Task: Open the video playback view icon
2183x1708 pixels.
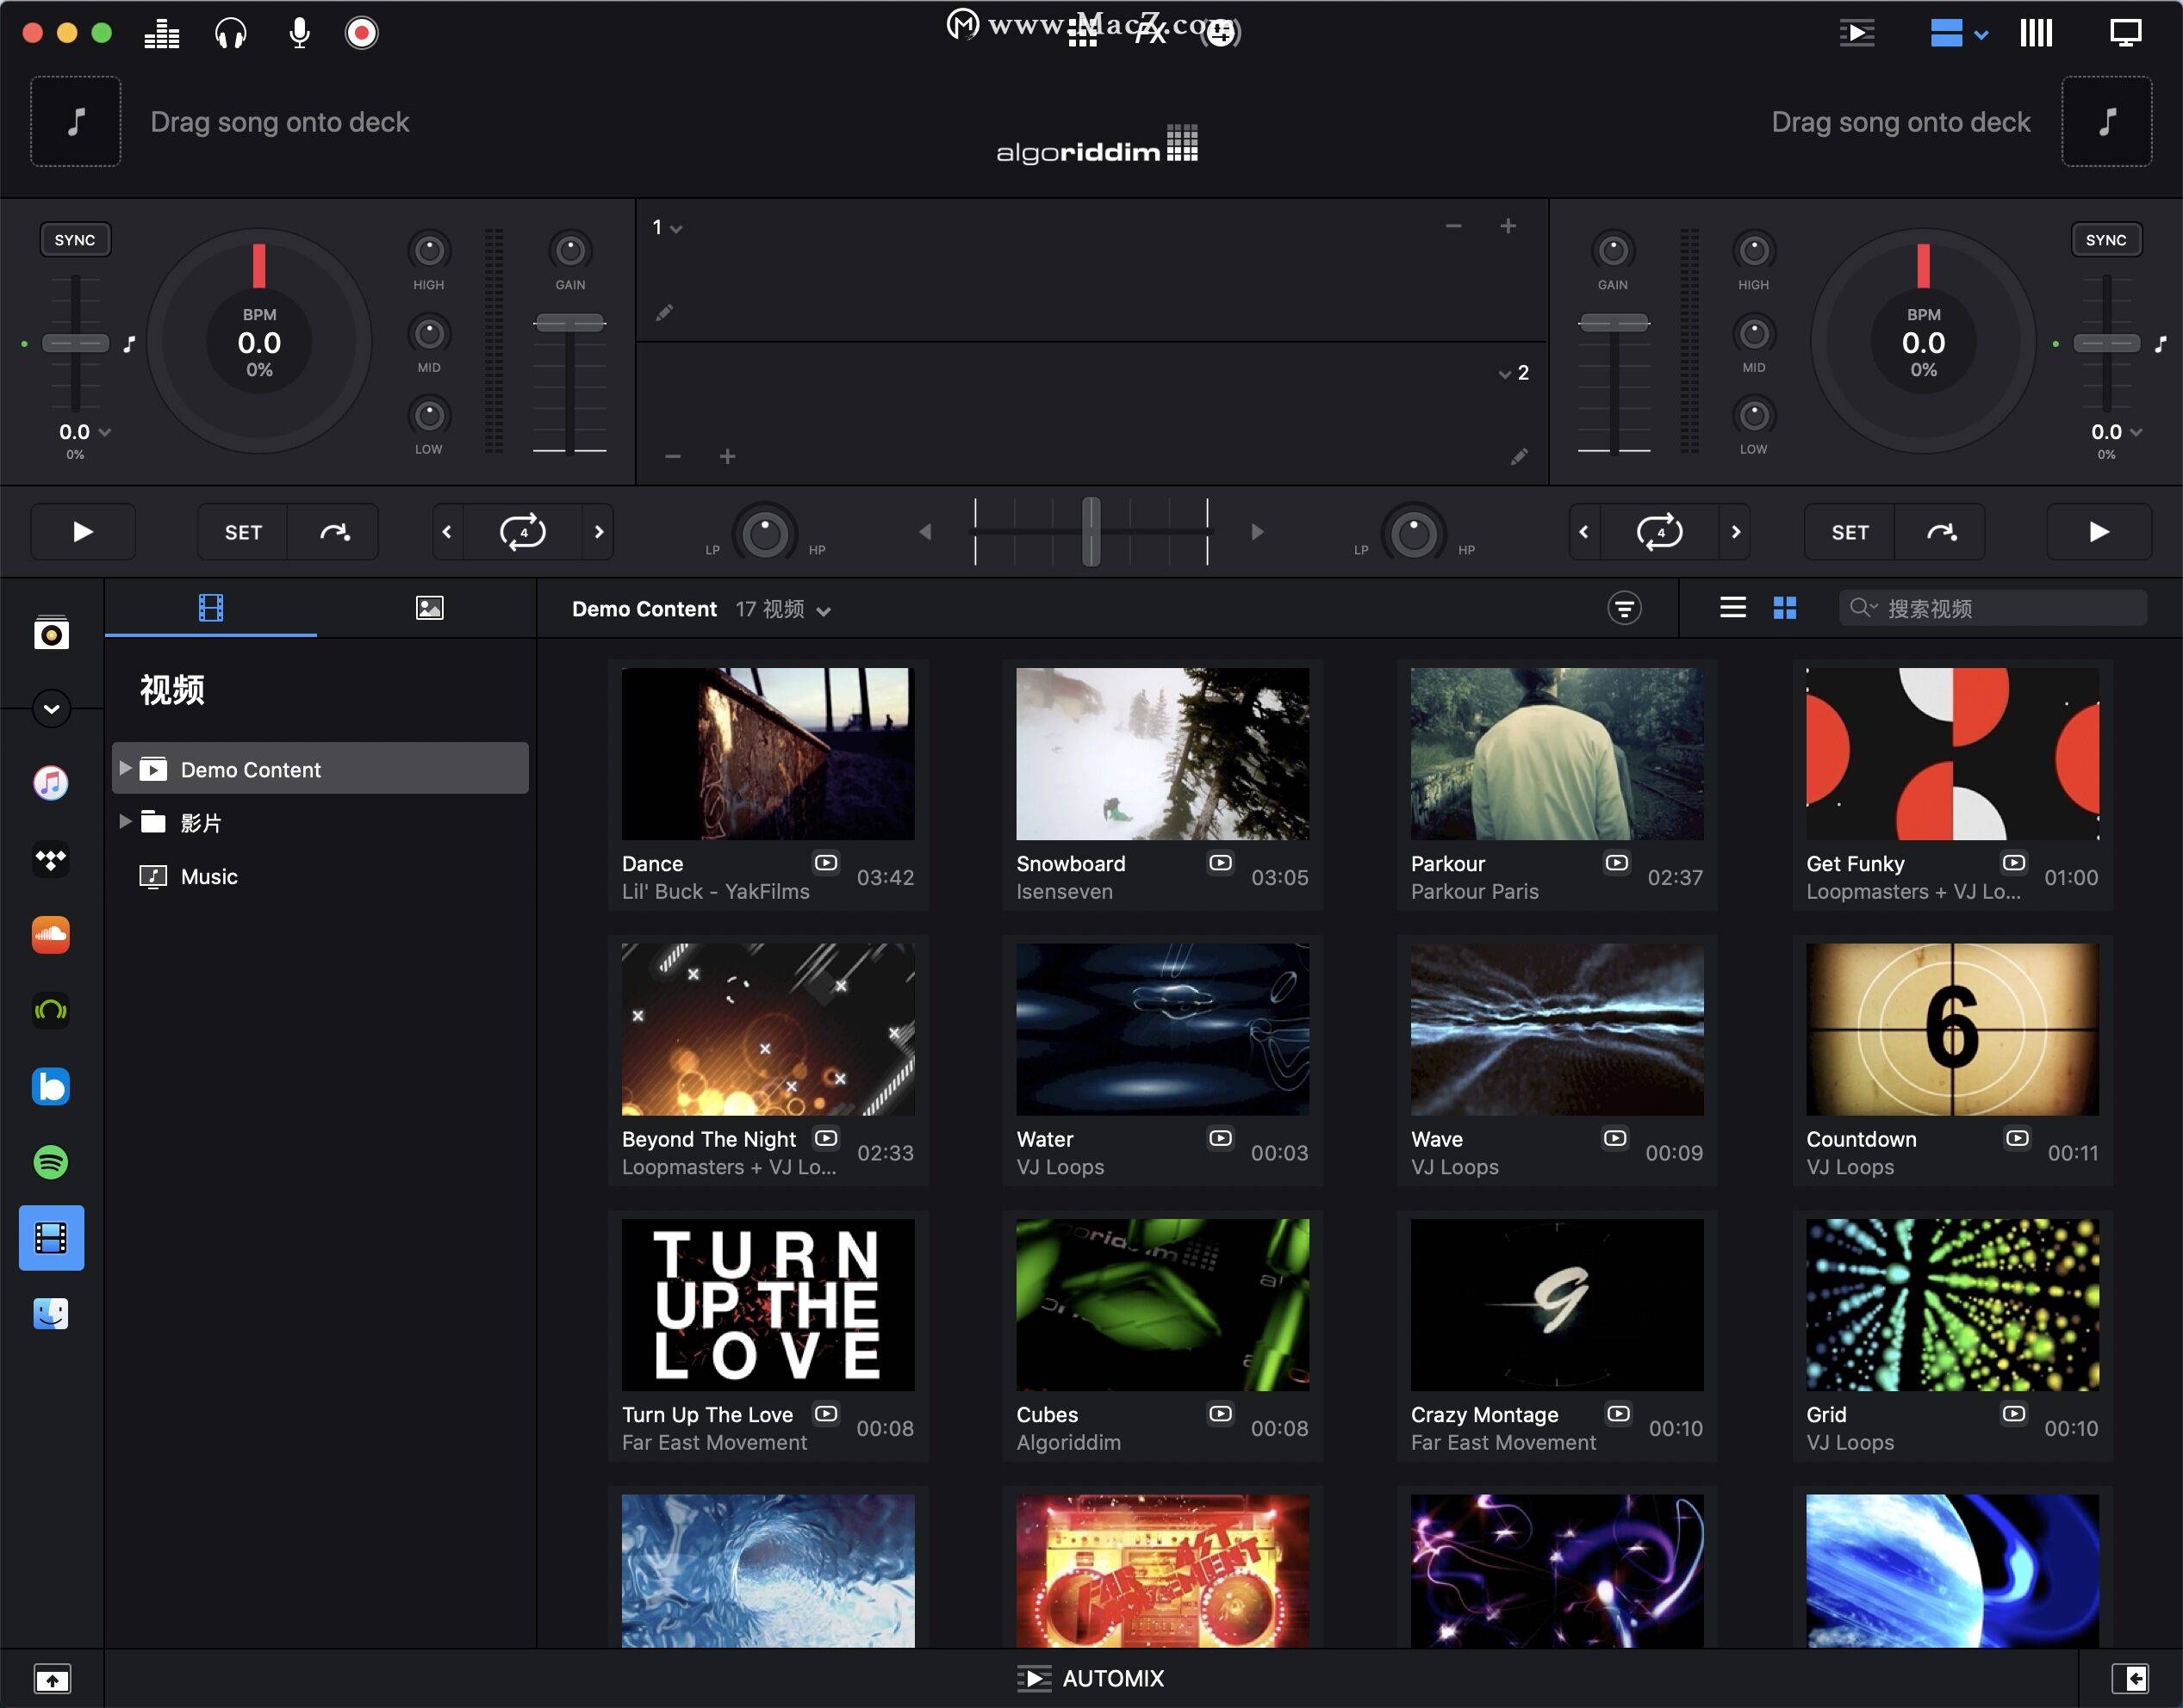Action: [1856, 34]
